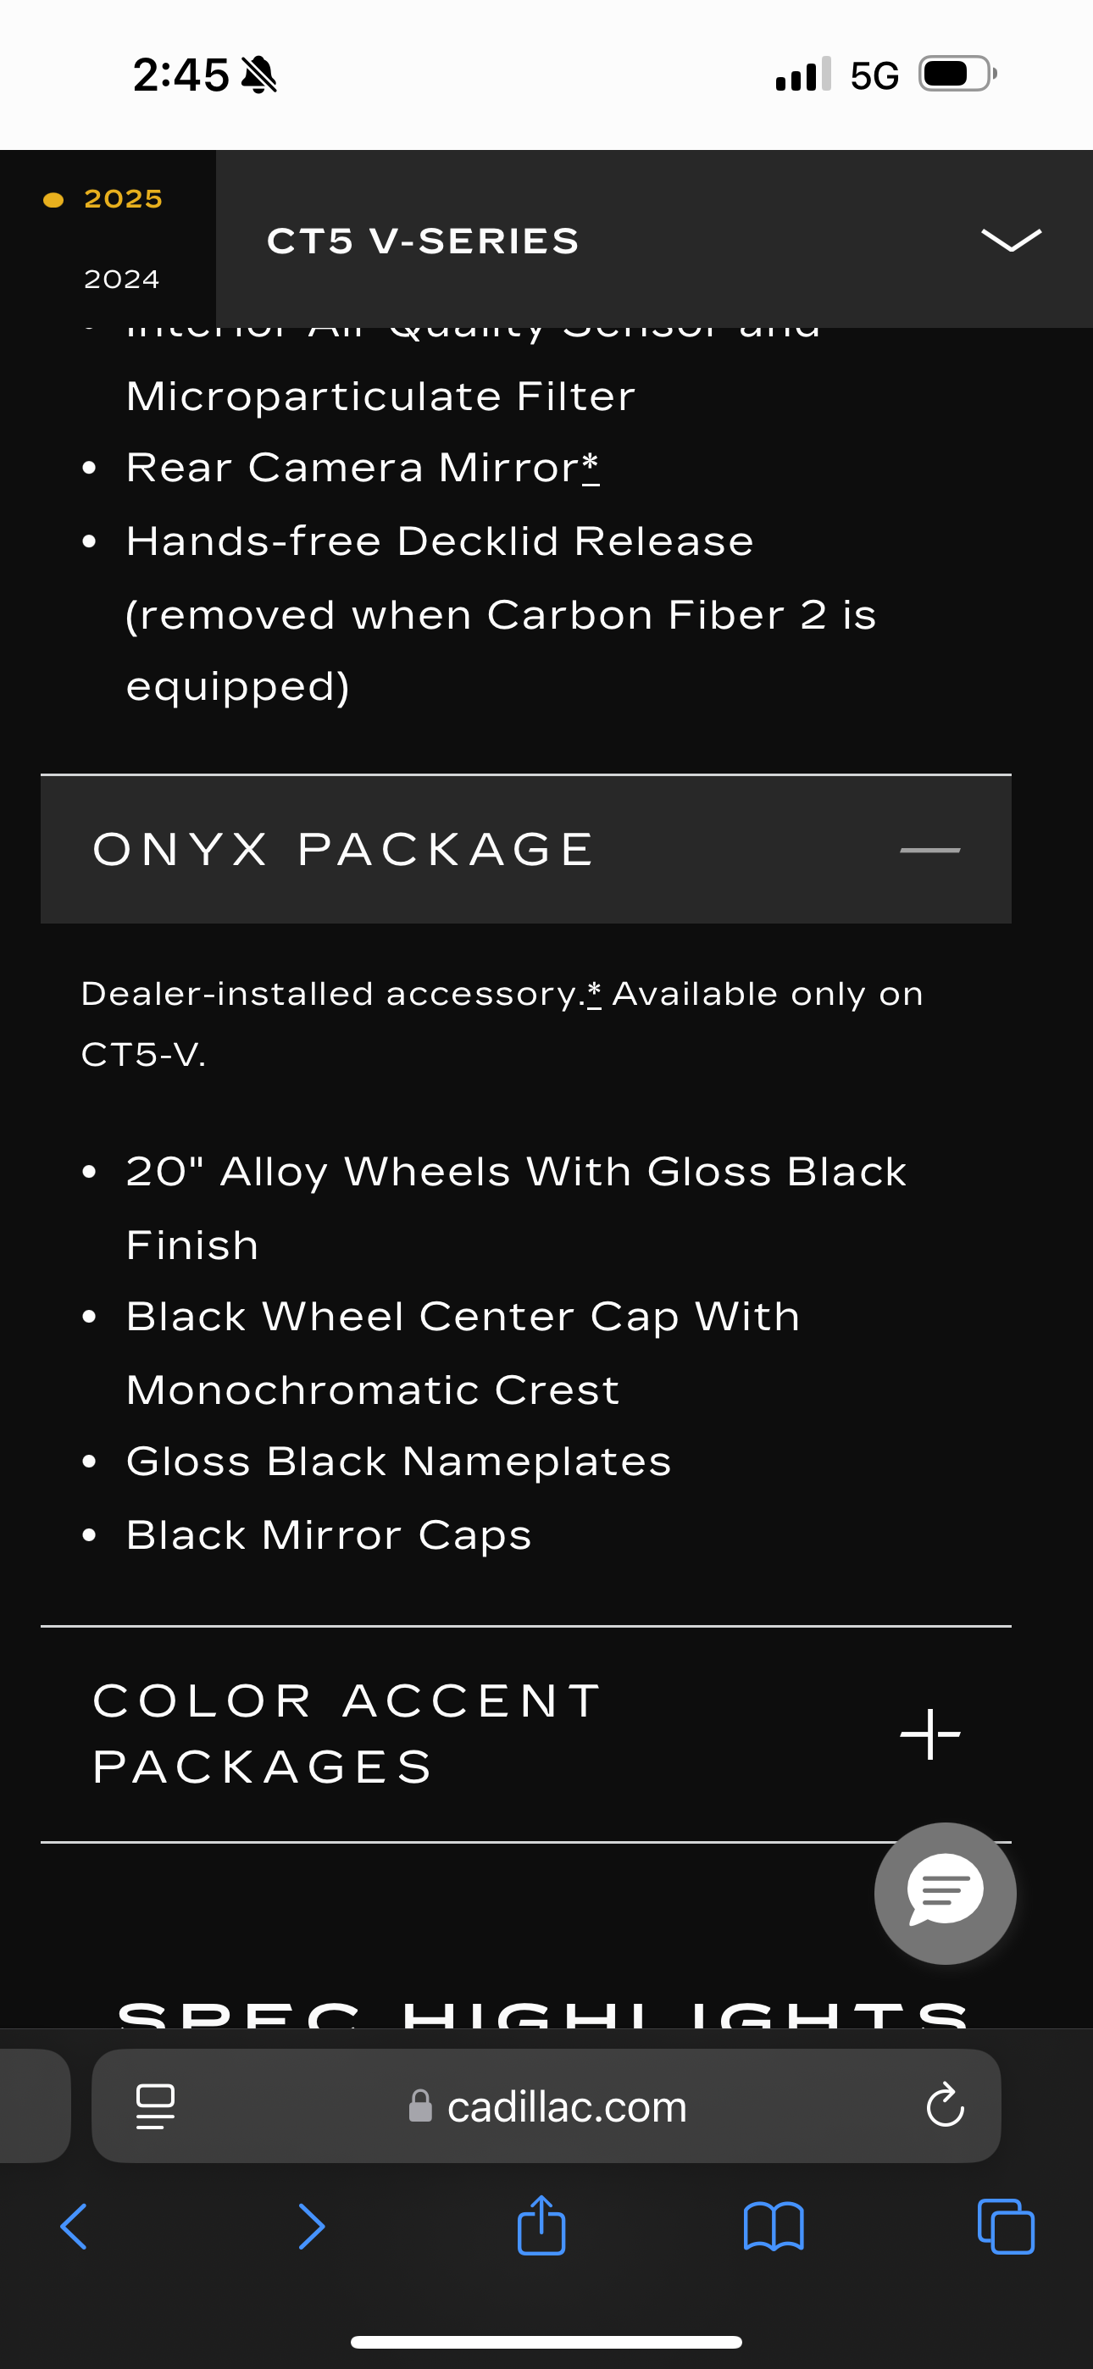Image resolution: width=1093 pixels, height=2369 pixels.
Task: Tap the Safari back arrow
Action: click(x=74, y=2227)
